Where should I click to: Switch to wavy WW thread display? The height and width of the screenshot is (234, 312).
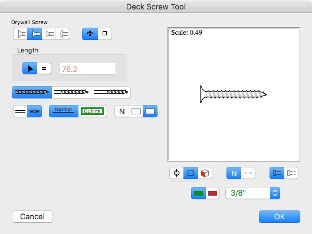(x=34, y=111)
